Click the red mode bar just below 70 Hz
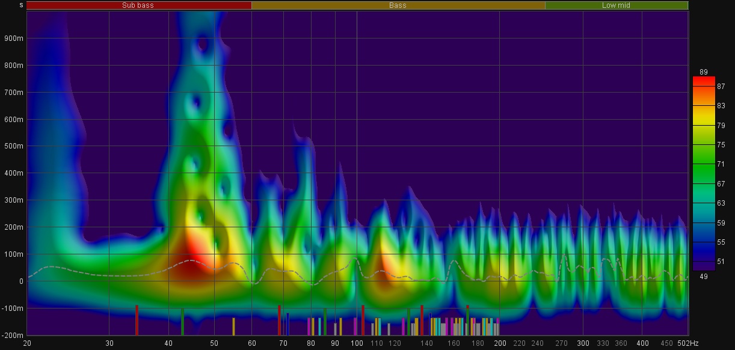The image size is (735, 350). click(279, 320)
